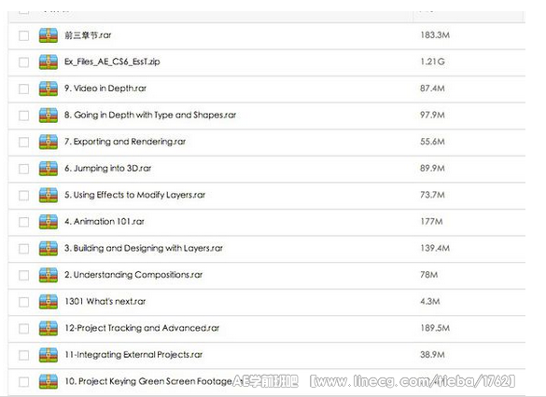Open the file 前三章节.rar

point(88,35)
